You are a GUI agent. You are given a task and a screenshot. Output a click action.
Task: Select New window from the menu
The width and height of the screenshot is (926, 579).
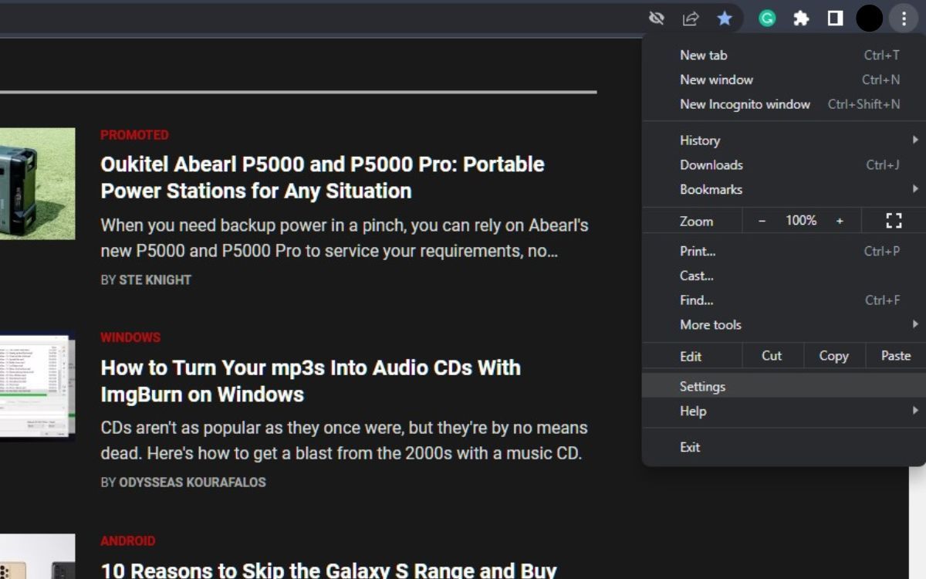[x=783, y=80]
